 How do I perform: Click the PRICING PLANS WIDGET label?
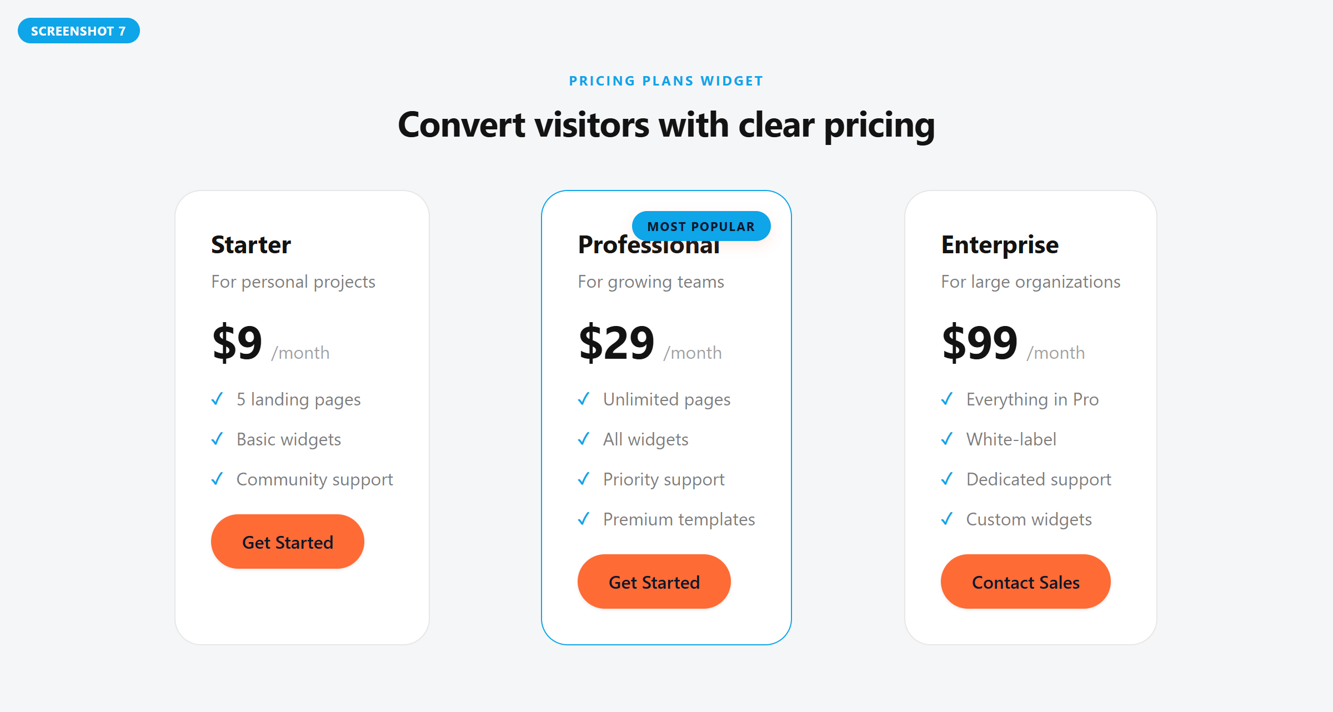point(666,81)
